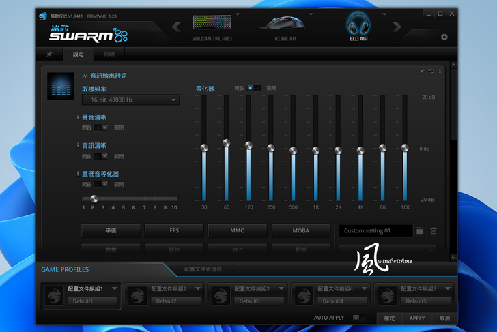Click the pin tab icon
Image resolution: width=497 pixels, height=332 pixels.
49,54
